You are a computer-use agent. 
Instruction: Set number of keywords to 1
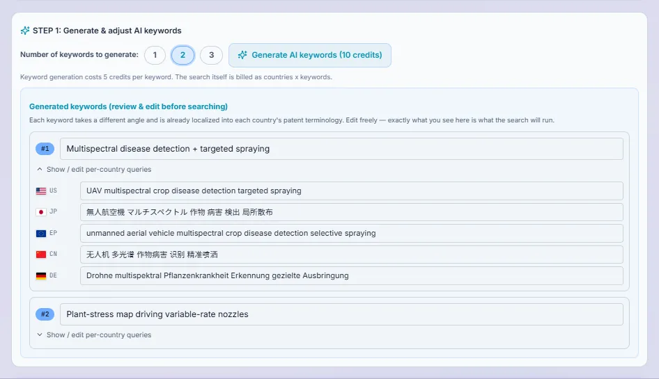155,55
